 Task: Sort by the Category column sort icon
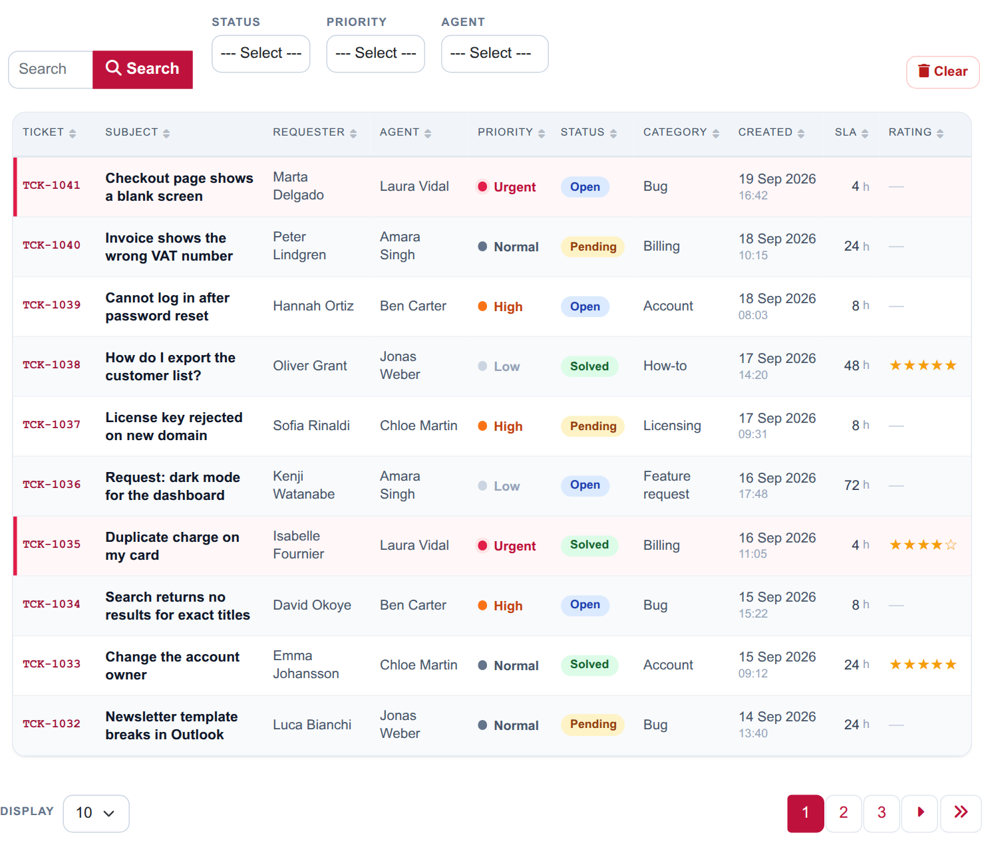click(x=716, y=134)
